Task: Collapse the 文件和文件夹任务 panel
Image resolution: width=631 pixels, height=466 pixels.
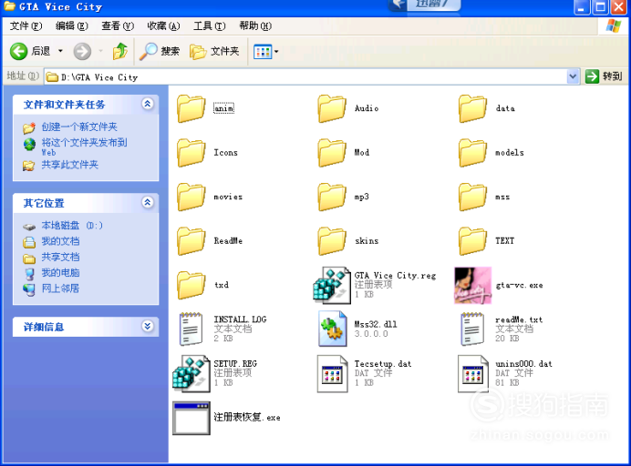Action: (x=148, y=104)
